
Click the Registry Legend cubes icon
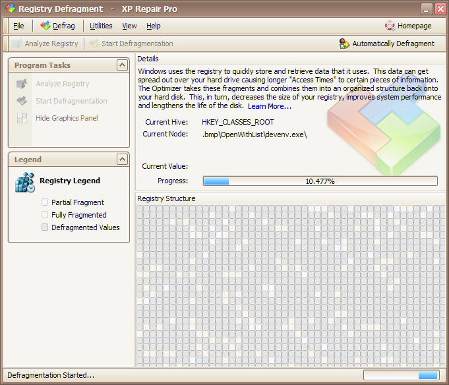pyautogui.click(x=25, y=182)
